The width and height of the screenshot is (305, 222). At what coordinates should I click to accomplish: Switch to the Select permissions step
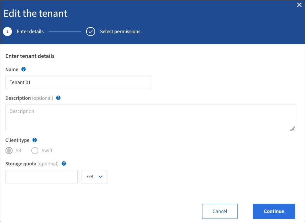point(120,32)
